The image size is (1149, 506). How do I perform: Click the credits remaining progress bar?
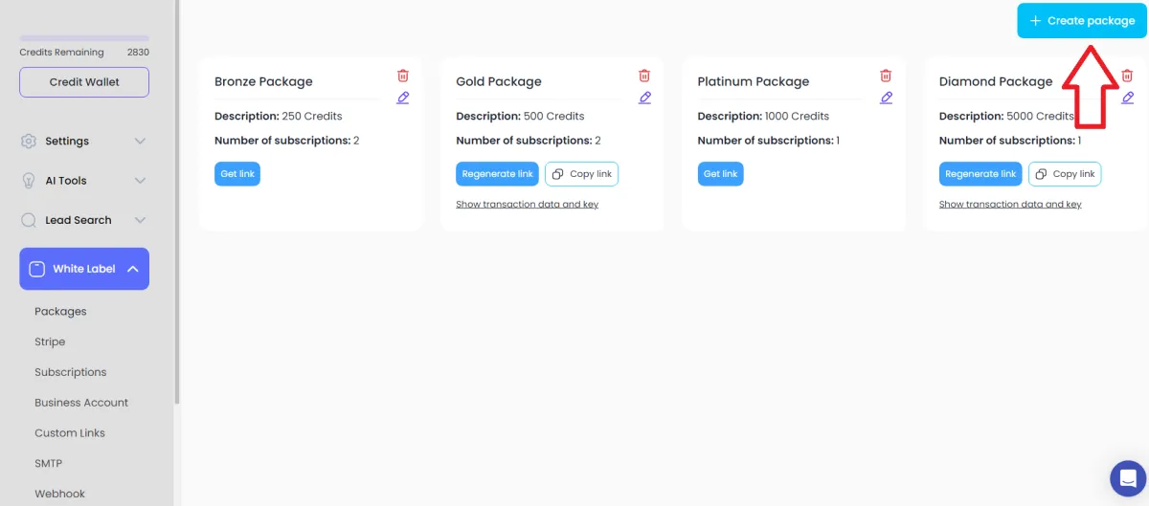(x=84, y=38)
